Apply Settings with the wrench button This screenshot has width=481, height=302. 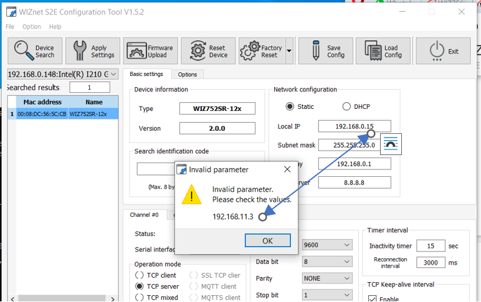93,51
